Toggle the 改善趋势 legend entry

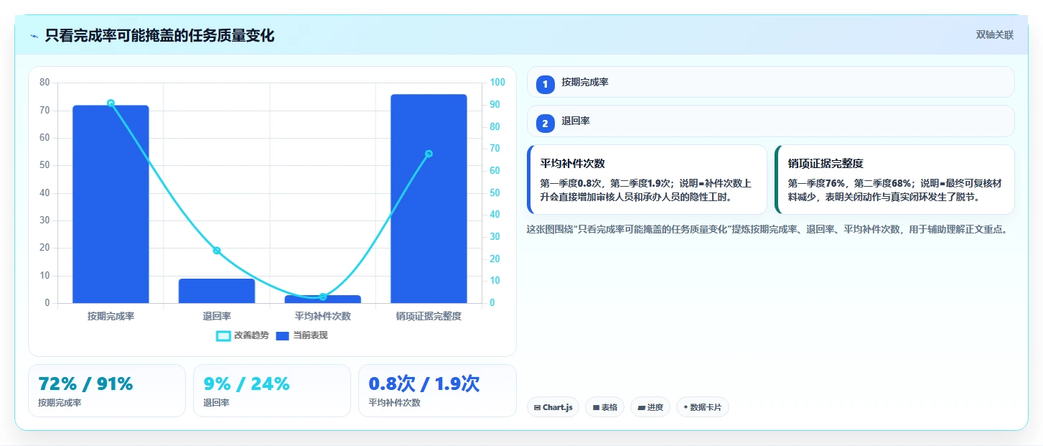coord(242,335)
